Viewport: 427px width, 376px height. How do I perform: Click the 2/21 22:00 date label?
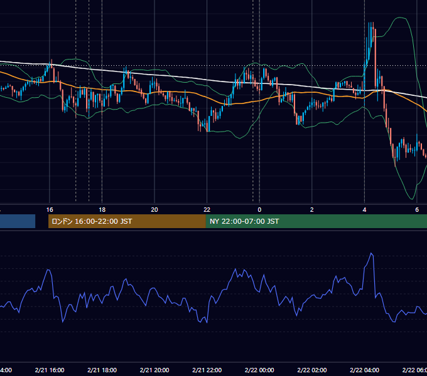point(207,370)
